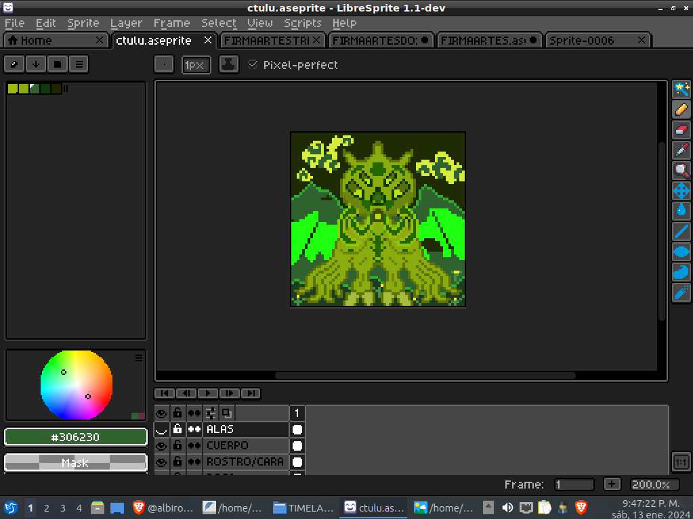Click the palette edit mode button

pyautogui.click(x=14, y=64)
